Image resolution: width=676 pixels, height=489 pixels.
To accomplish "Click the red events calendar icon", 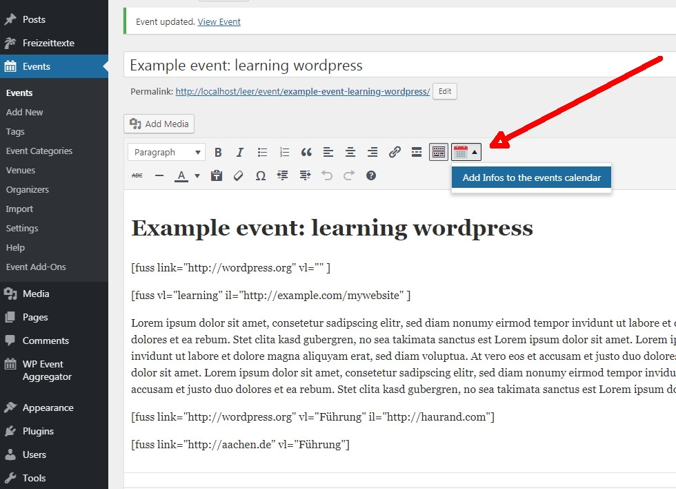I will [461, 153].
